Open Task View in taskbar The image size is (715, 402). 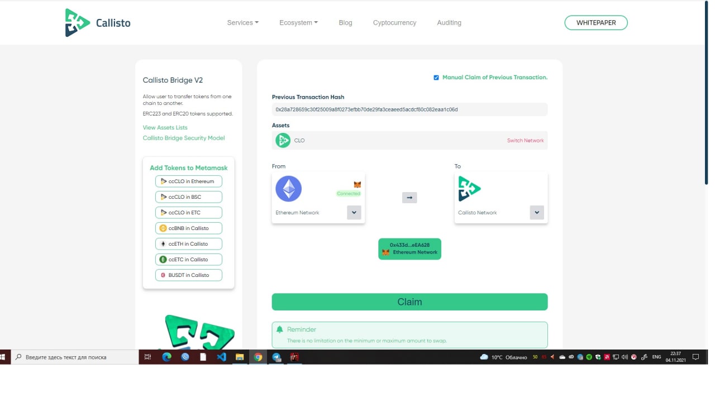tap(147, 357)
